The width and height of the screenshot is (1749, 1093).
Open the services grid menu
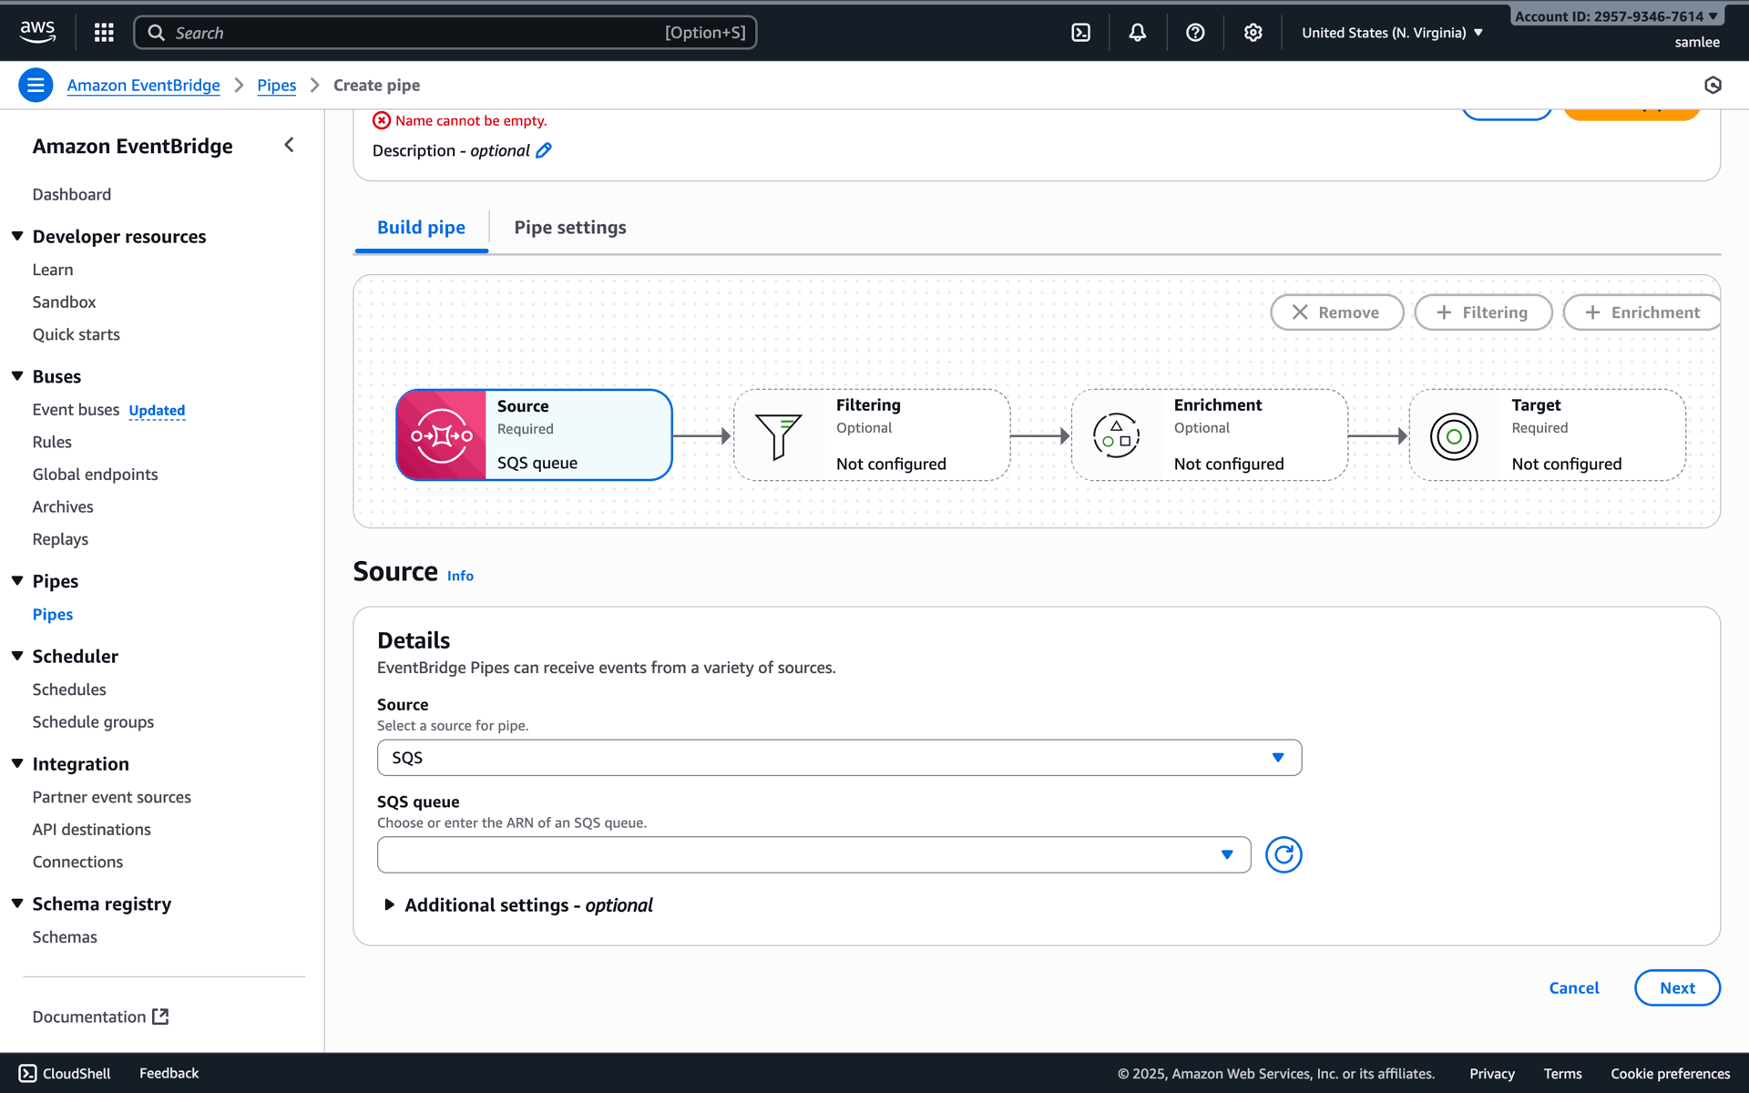click(104, 33)
